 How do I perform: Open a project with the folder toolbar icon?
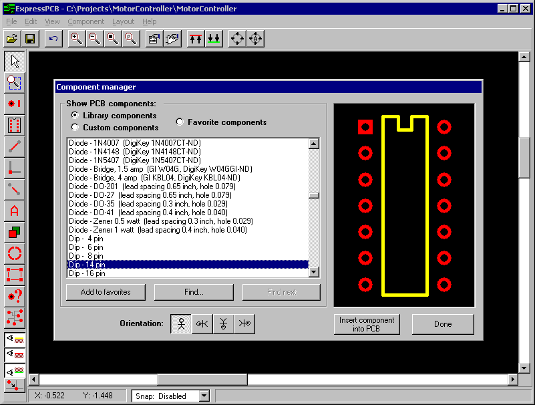pyautogui.click(x=11, y=38)
